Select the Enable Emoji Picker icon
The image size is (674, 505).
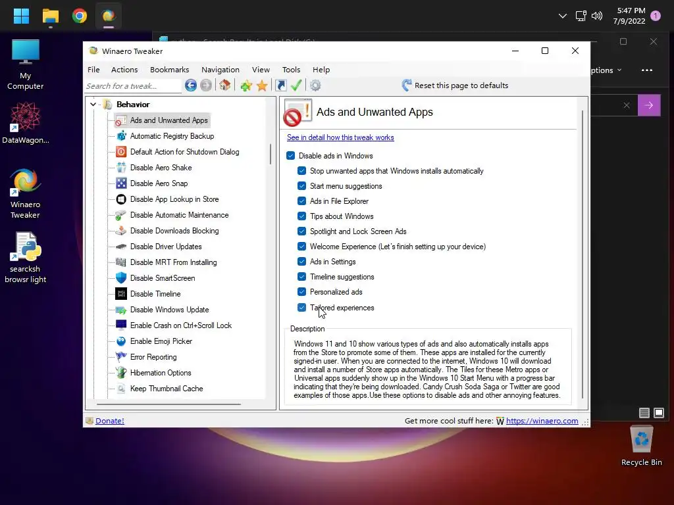click(121, 341)
